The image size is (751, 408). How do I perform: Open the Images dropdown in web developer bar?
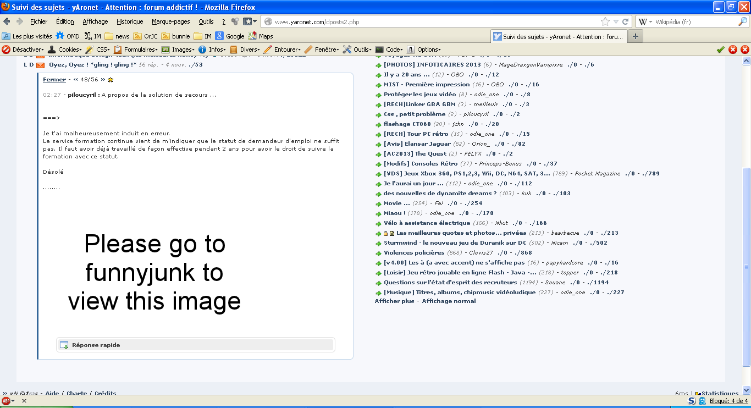point(178,49)
